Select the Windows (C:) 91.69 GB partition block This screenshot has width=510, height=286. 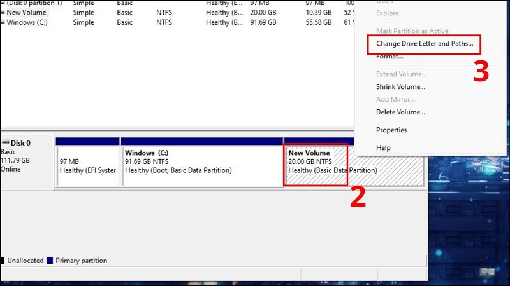tap(201, 162)
